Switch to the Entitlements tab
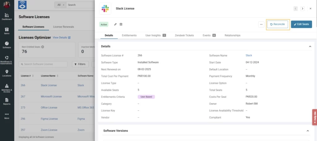 (x=129, y=35)
